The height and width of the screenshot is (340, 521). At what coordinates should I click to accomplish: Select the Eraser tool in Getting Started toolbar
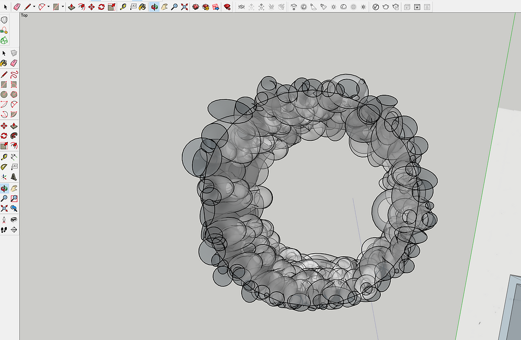[17, 7]
